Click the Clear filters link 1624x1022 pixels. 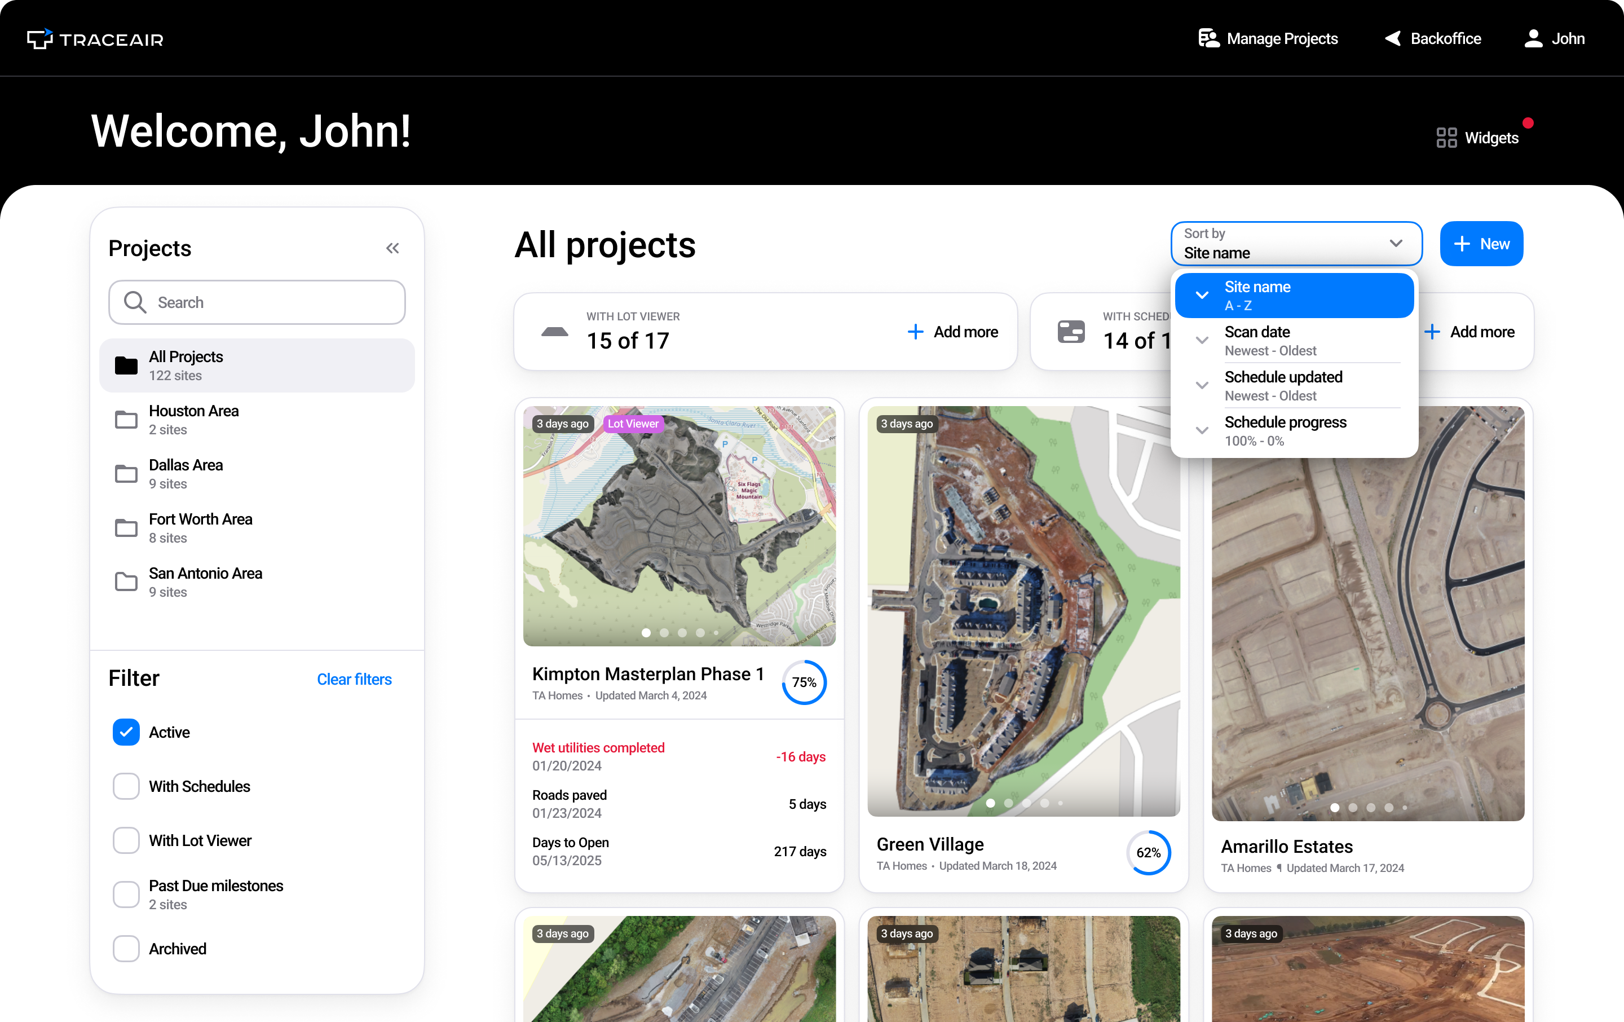click(x=354, y=679)
